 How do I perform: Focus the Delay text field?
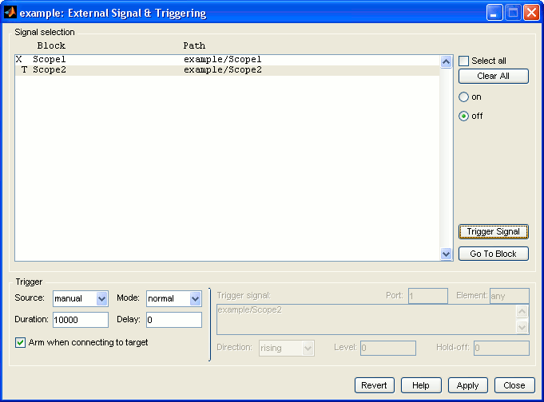173,320
